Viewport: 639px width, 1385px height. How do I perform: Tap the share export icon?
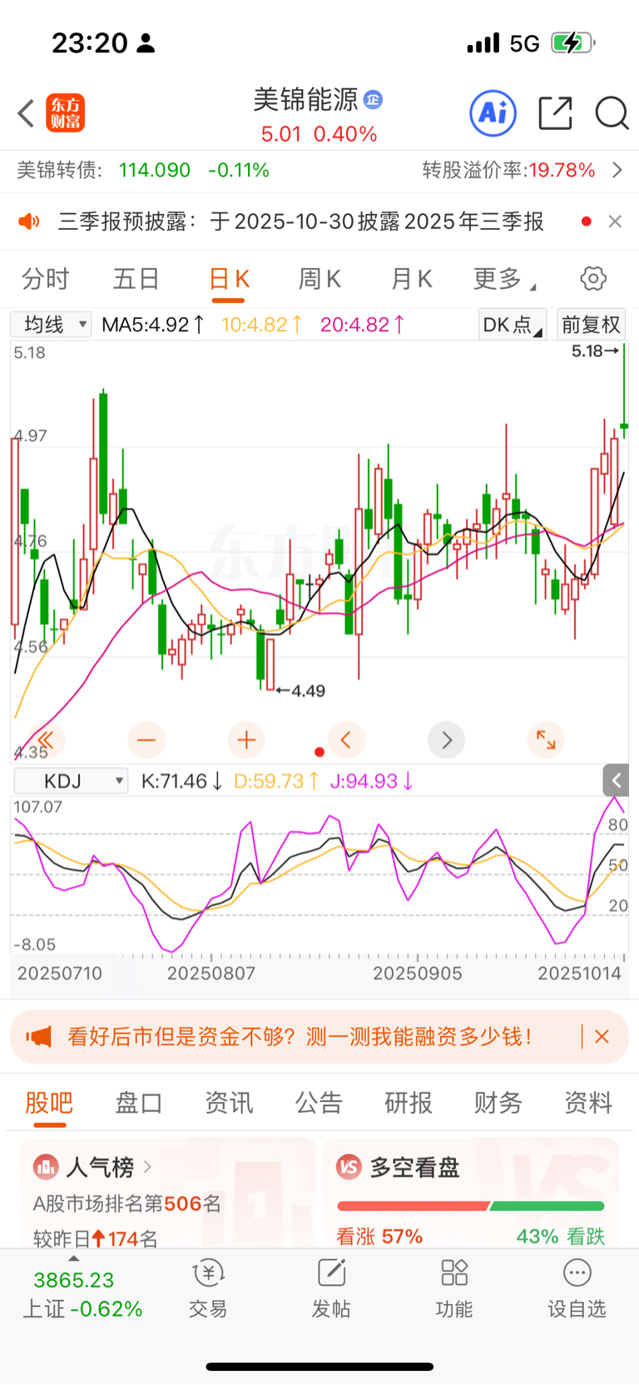[555, 112]
